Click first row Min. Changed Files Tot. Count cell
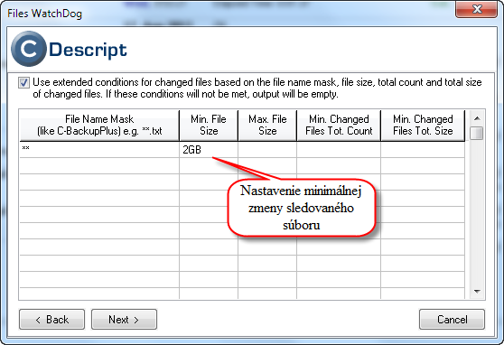The height and width of the screenshot is (345, 504). click(339, 150)
